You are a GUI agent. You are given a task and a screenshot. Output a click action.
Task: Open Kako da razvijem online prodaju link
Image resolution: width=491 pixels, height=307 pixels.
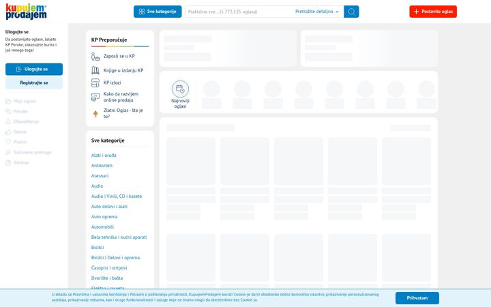[121, 97]
